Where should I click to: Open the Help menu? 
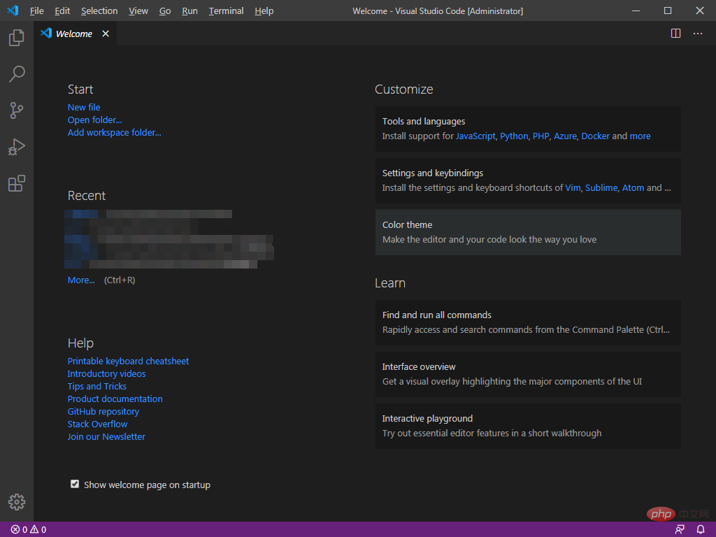pyautogui.click(x=264, y=10)
